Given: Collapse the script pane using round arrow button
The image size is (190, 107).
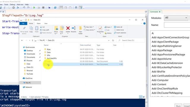Looking at the screenshot, I should coord(146,12).
